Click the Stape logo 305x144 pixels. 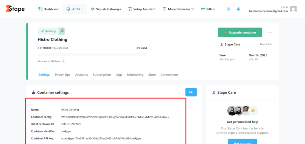[15, 9]
